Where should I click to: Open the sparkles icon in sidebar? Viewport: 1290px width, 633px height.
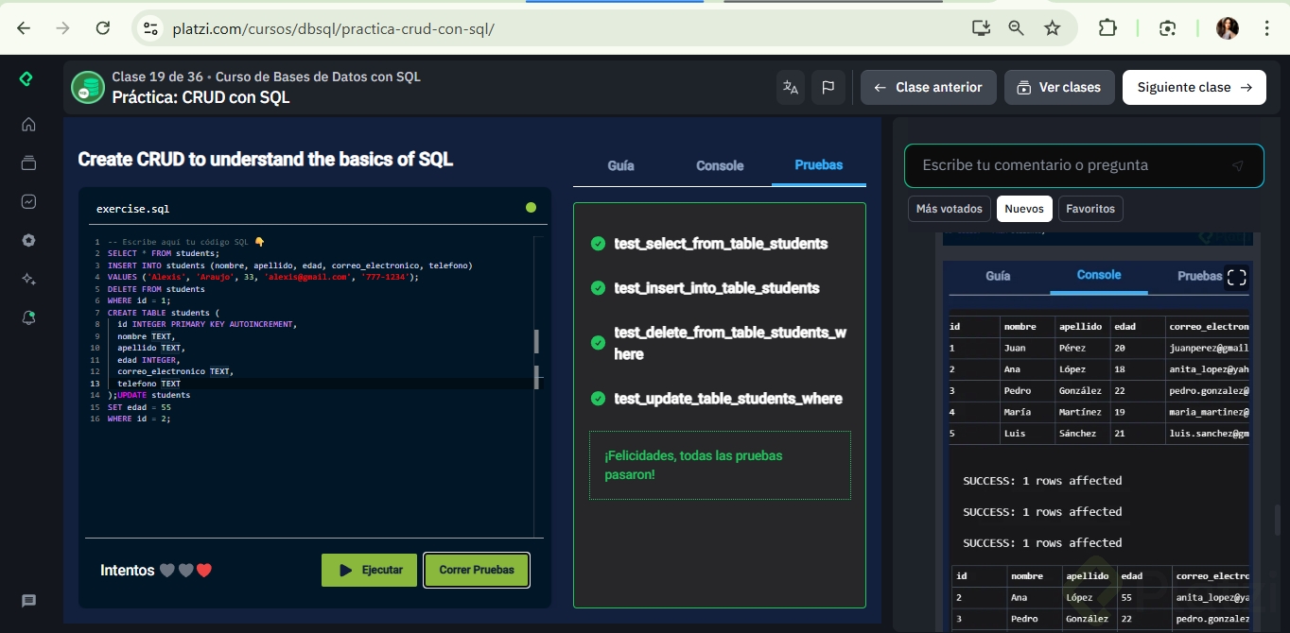click(x=28, y=279)
